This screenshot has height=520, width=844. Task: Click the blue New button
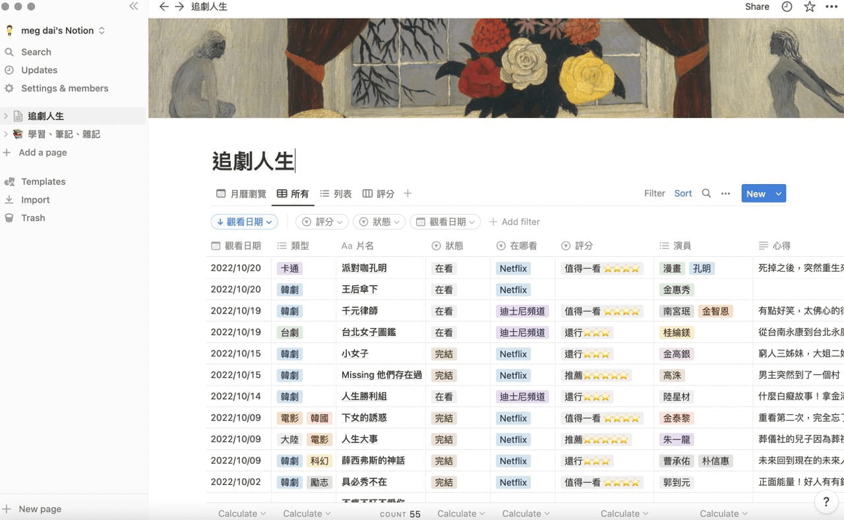point(756,193)
